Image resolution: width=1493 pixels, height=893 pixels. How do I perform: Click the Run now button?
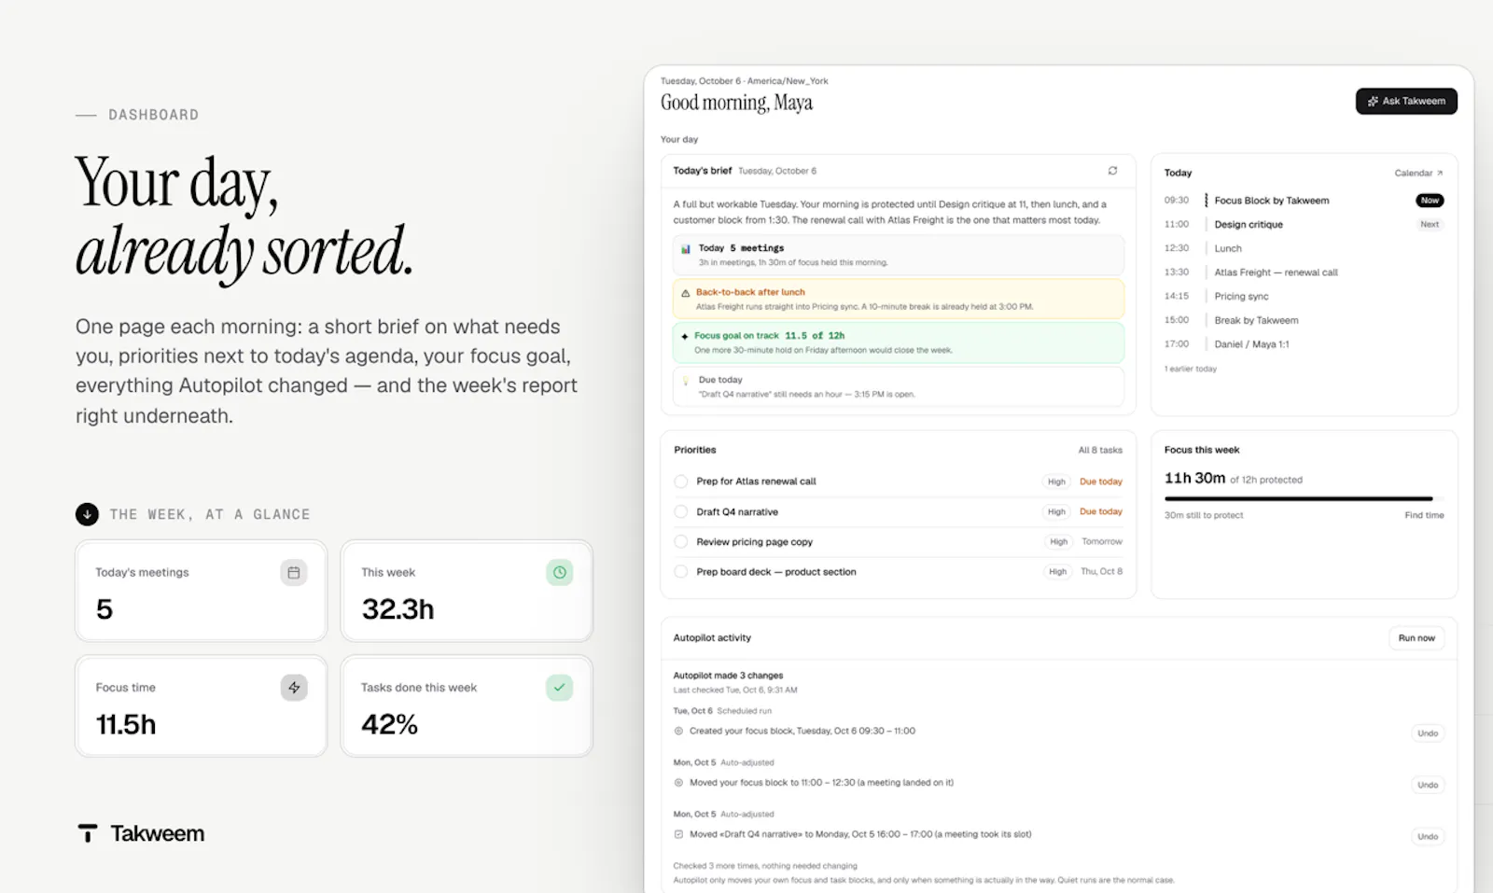(x=1416, y=638)
